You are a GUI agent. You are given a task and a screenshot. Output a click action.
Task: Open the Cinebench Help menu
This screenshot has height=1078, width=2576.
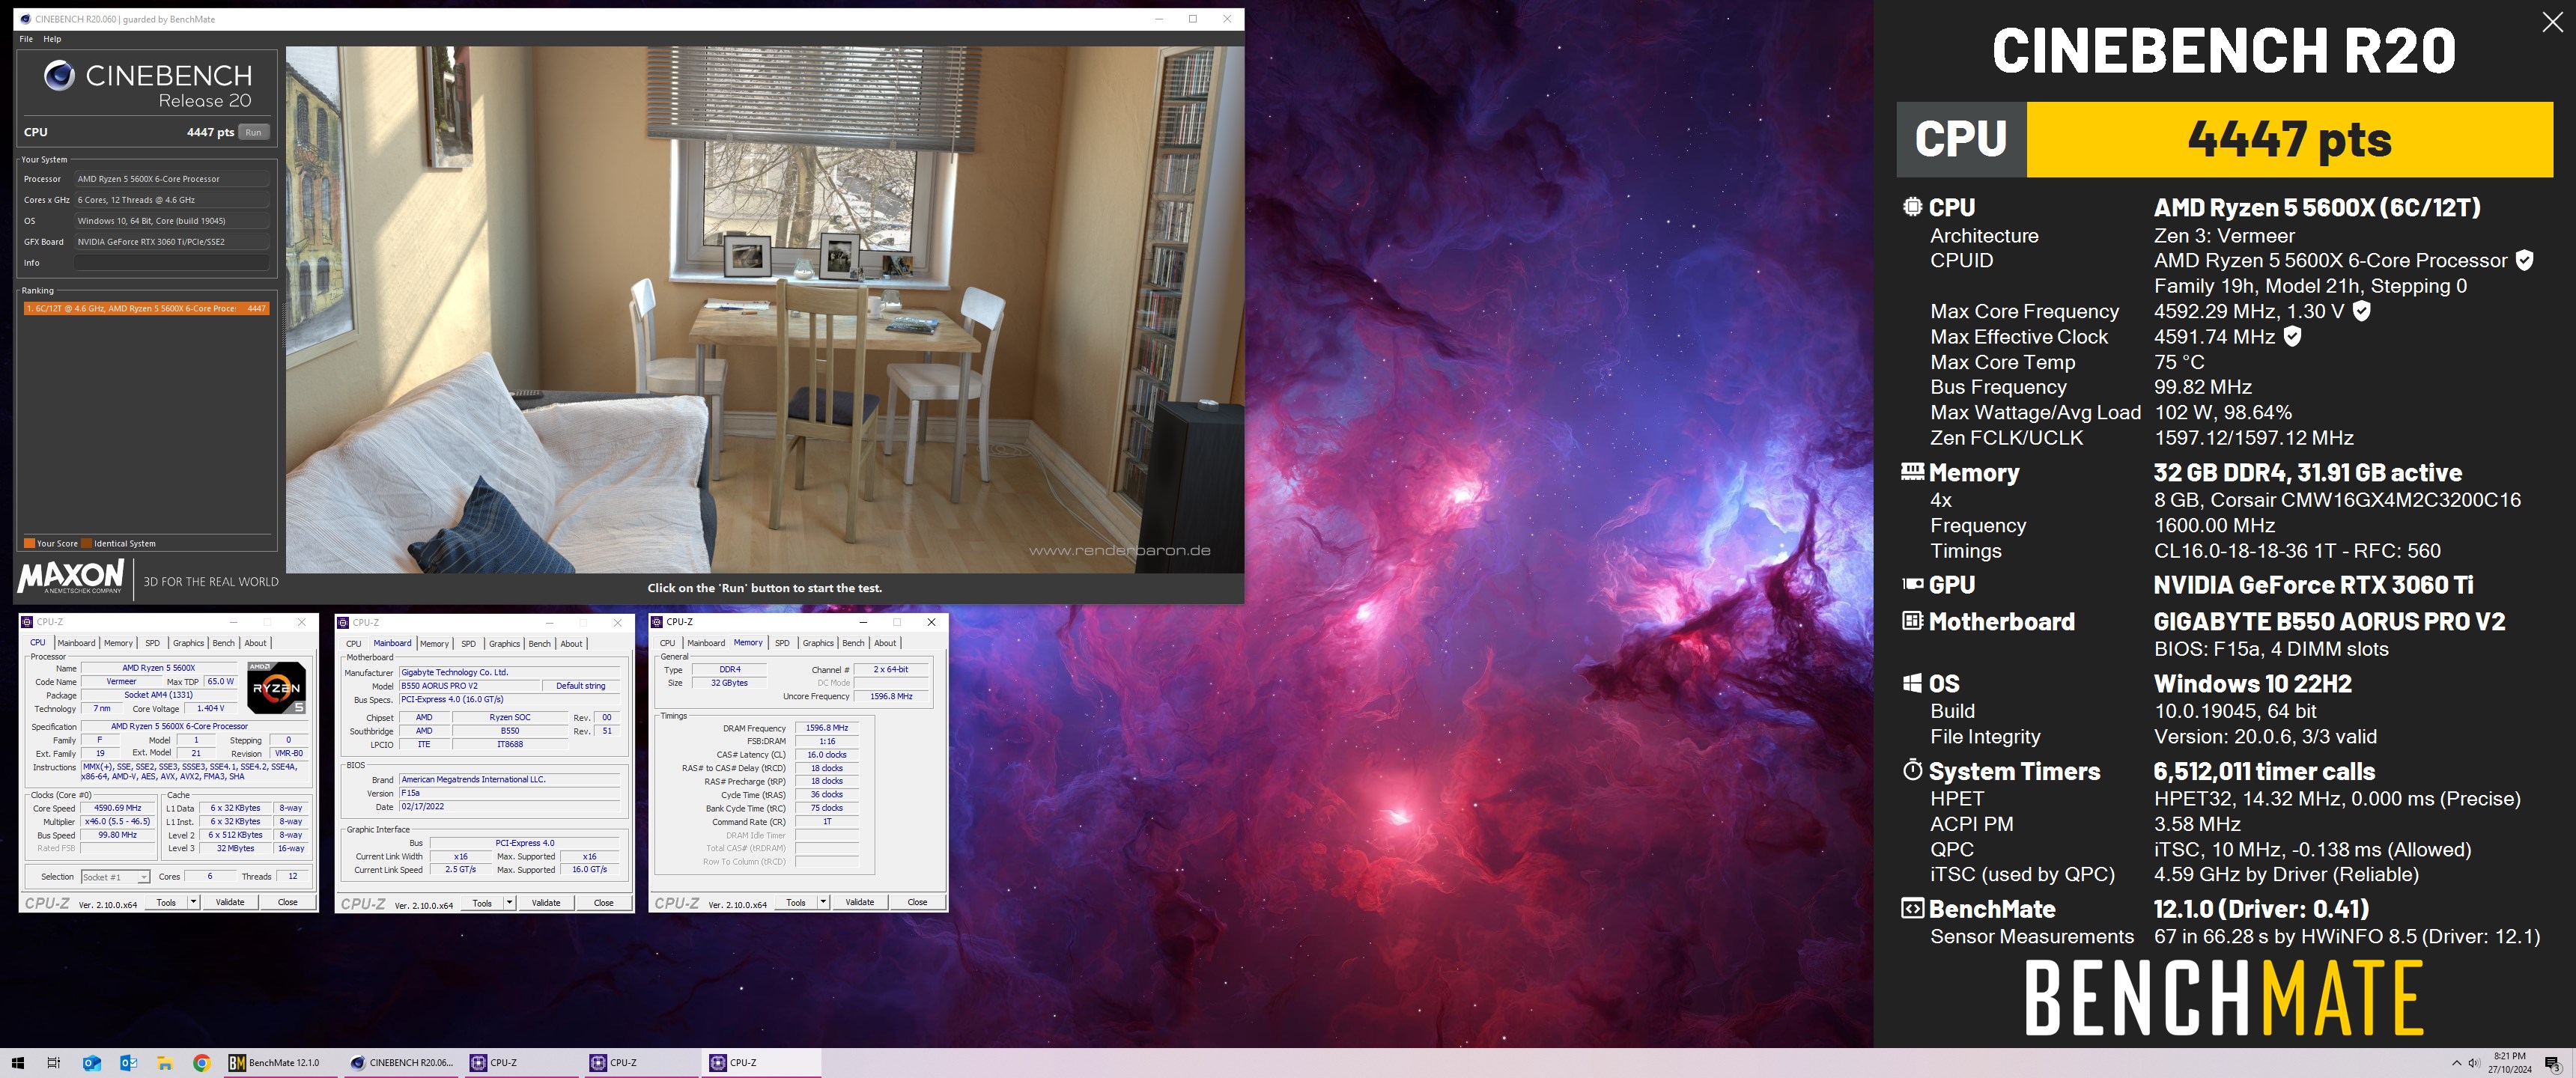tap(52, 39)
